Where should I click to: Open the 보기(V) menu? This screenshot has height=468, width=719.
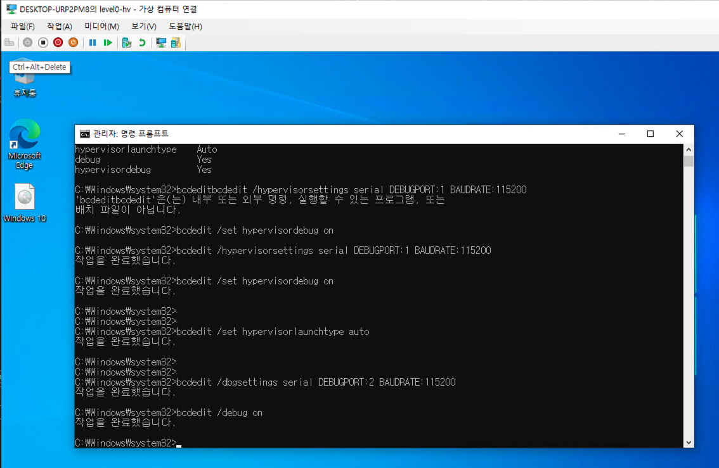pos(143,26)
